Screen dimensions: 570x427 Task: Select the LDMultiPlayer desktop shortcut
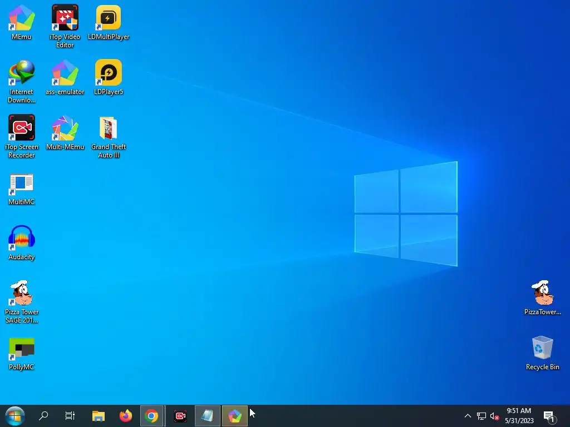point(109,22)
